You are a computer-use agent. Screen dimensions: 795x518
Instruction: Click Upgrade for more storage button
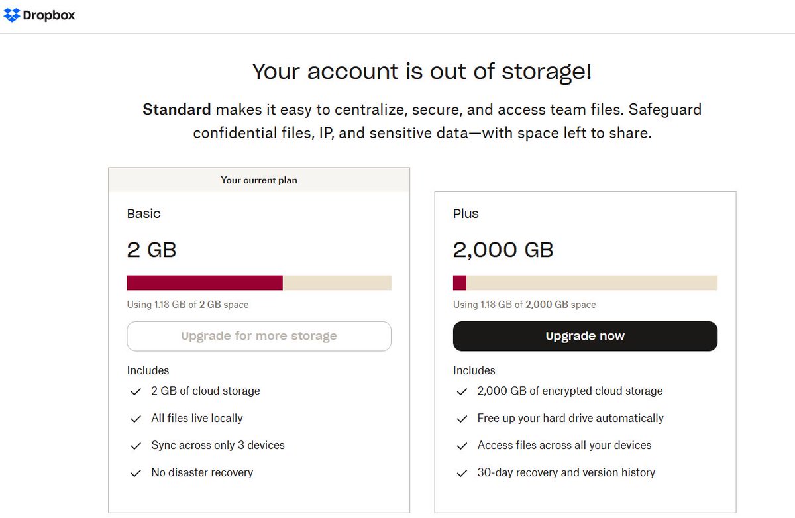259,336
